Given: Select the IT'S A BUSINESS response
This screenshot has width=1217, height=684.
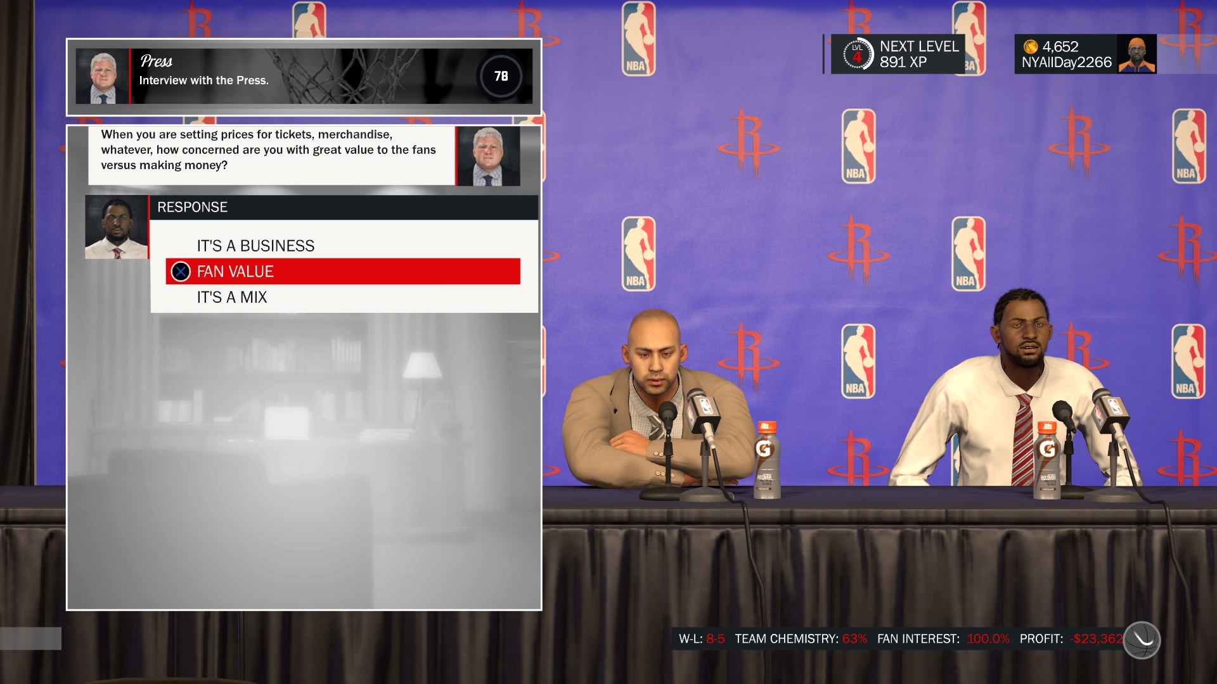Looking at the screenshot, I should tap(255, 246).
